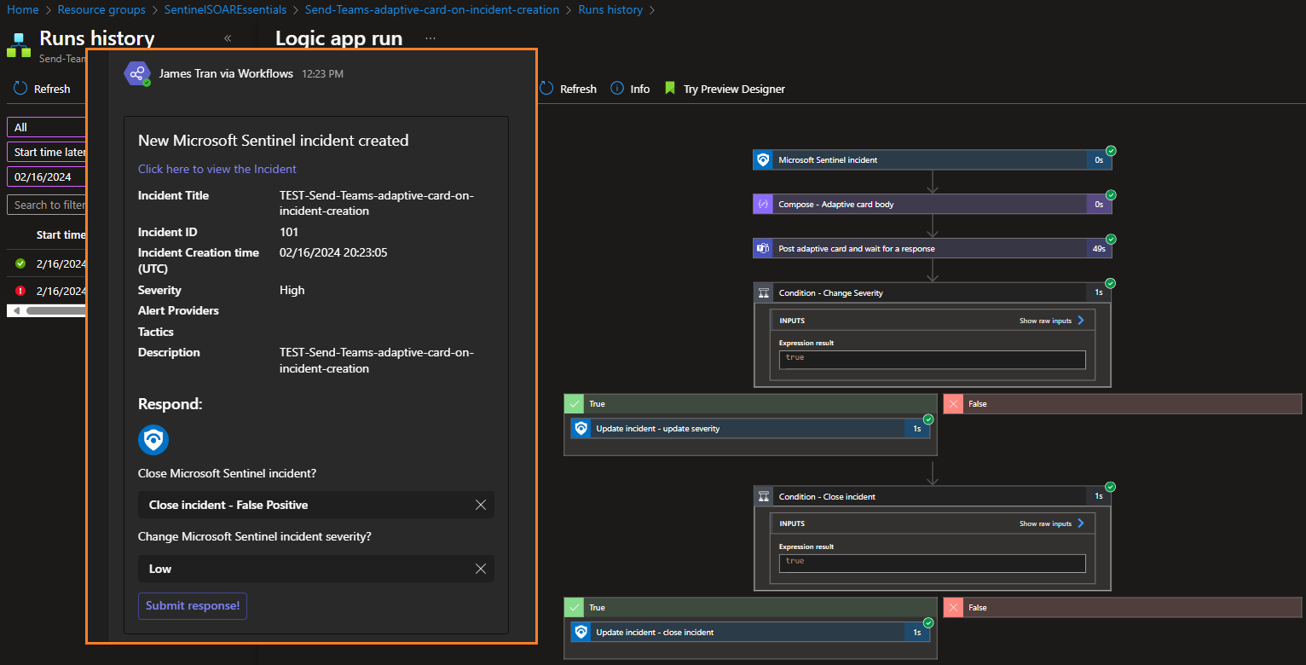1306x665 pixels.
Task: Open the Microsoft Sentinel incident trigger step
Action: click(932, 159)
